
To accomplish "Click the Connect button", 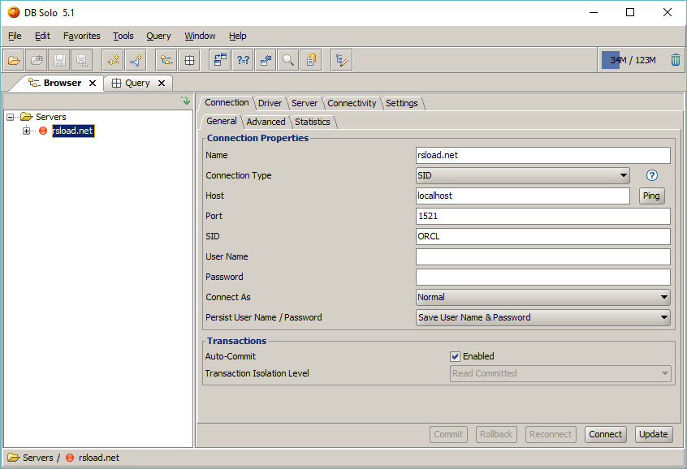I will click(605, 434).
